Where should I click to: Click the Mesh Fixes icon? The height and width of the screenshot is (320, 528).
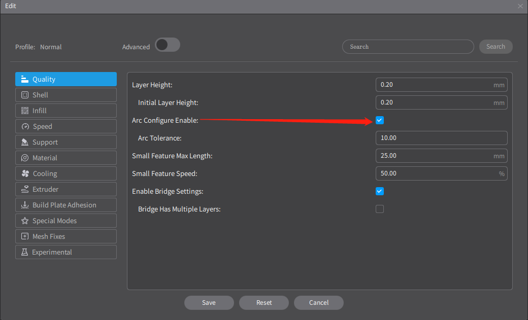[x=24, y=236]
